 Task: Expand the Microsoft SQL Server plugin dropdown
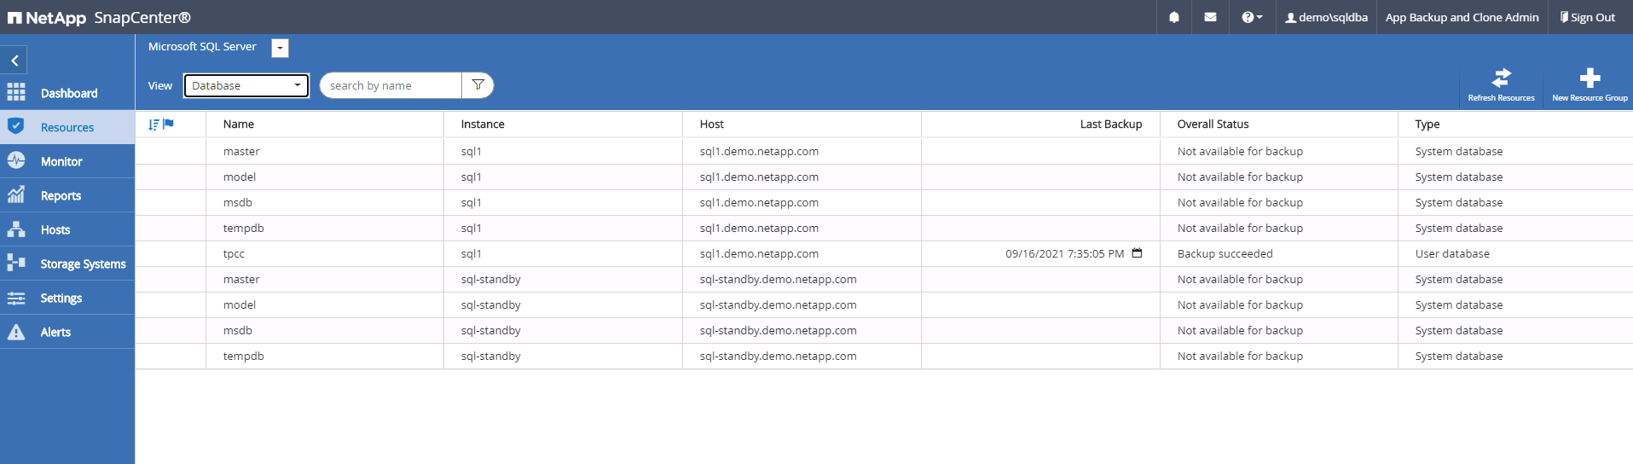[280, 48]
